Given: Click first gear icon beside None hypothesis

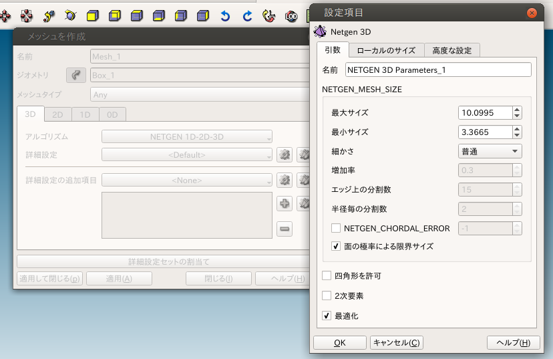Looking at the screenshot, I should (x=285, y=180).
